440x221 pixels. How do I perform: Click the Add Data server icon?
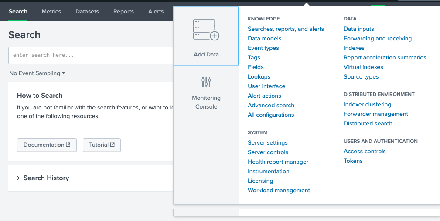coord(206,30)
